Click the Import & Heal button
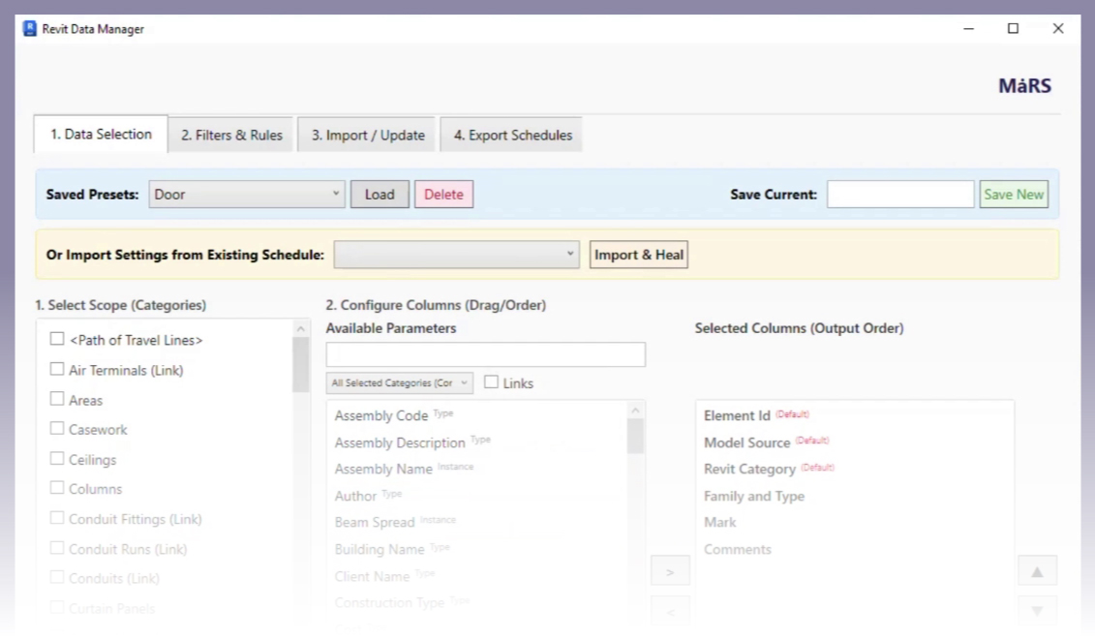The width and height of the screenshot is (1095, 640). pyautogui.click(x=639, y=255)
